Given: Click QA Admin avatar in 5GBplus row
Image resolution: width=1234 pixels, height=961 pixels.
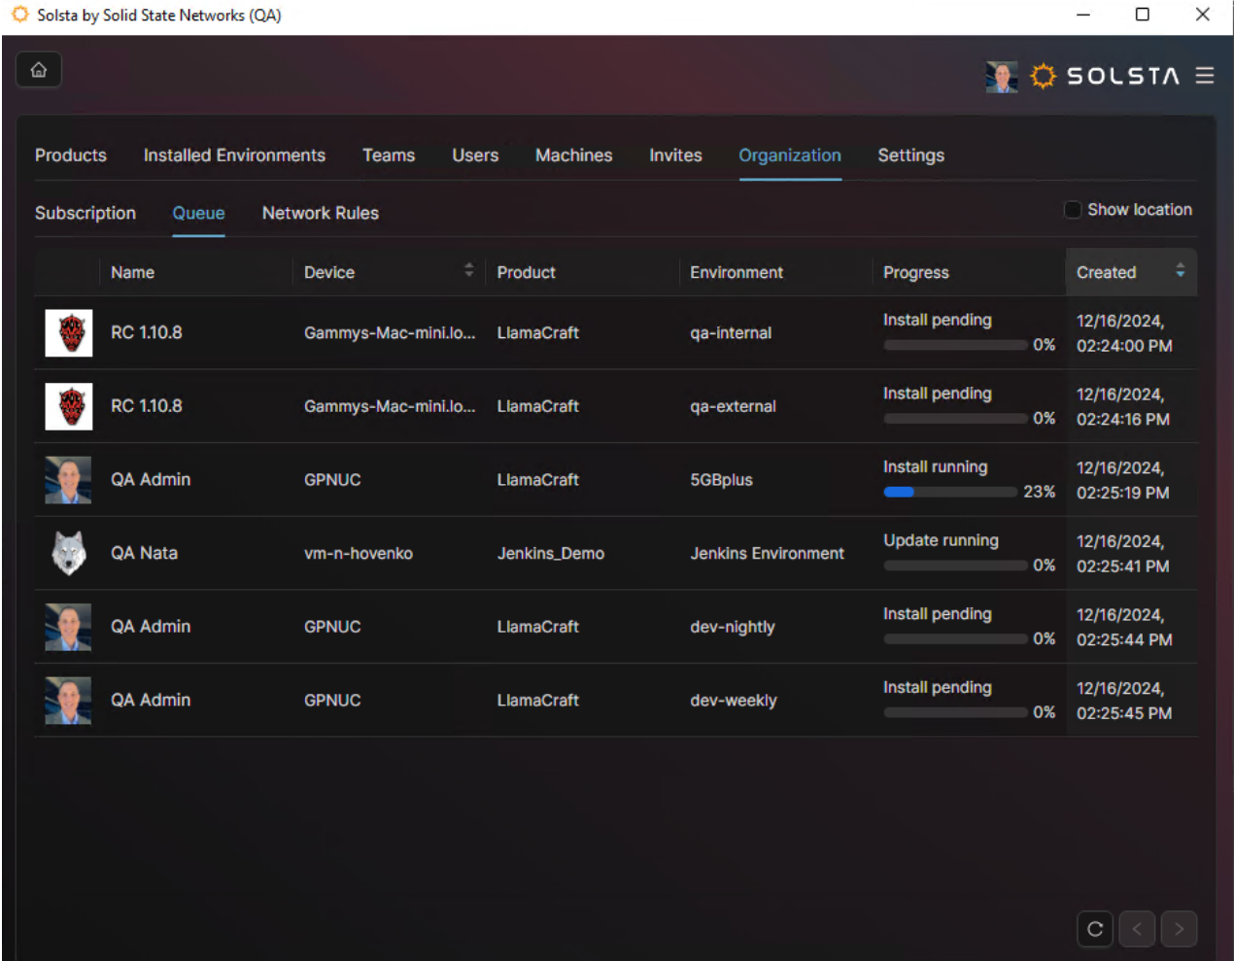Looking at the screenshot, I should 69,480.
